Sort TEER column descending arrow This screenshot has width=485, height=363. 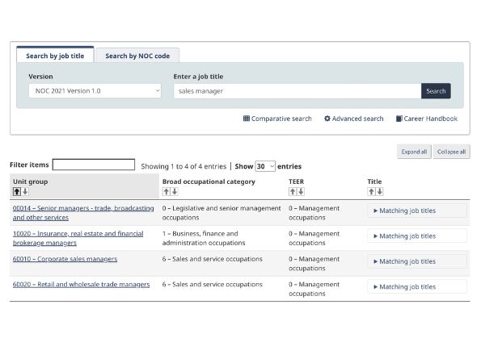click(x=301, y=192)
